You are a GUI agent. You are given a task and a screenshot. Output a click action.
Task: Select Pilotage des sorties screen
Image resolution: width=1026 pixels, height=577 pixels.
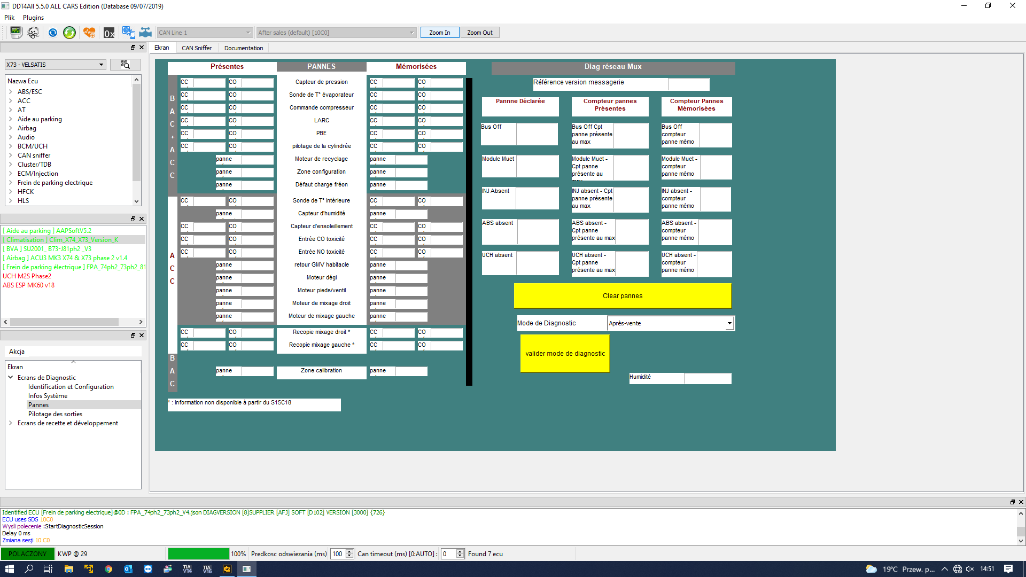point(56,414)
